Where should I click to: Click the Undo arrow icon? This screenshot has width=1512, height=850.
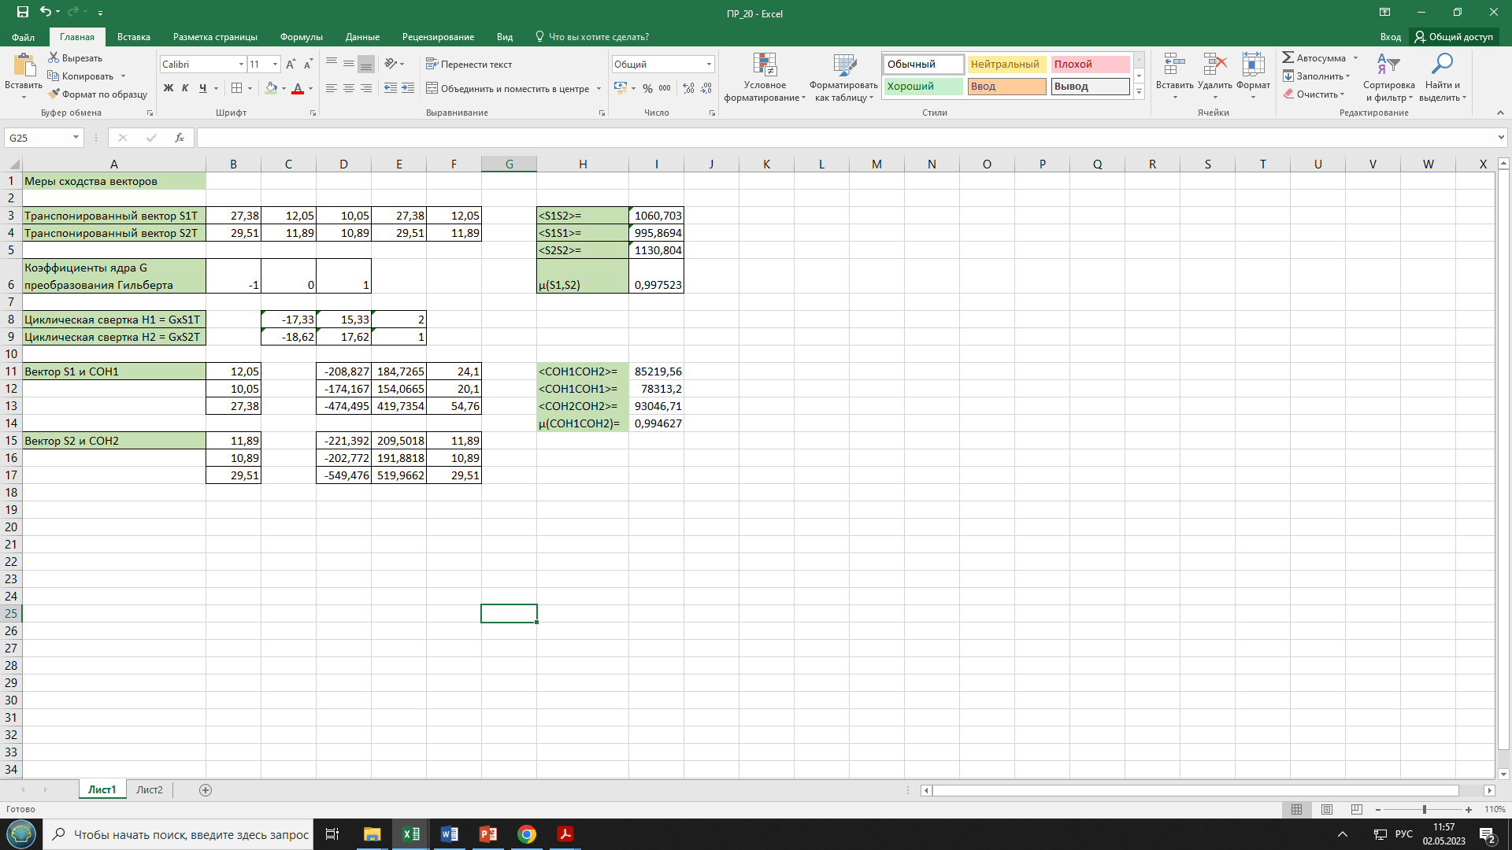tap(46, 12)
